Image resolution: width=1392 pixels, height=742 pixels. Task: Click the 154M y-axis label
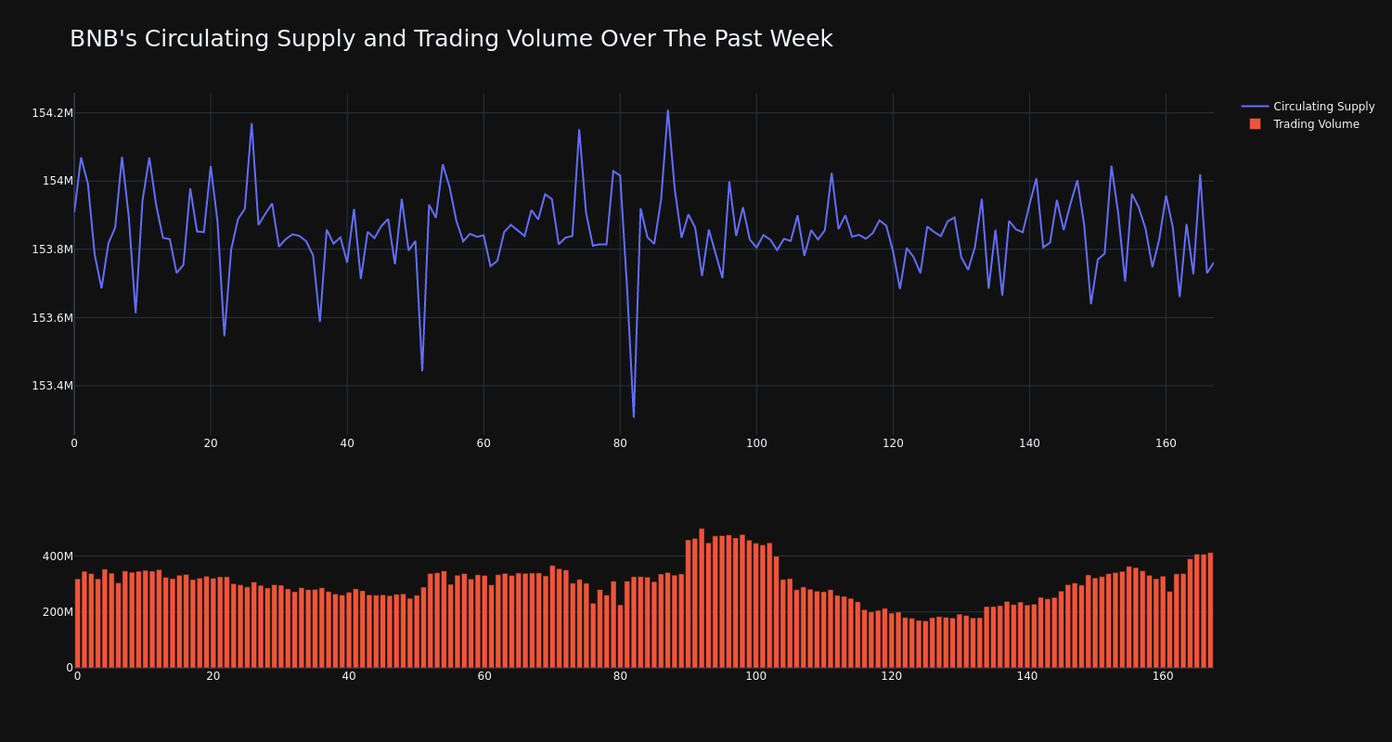click(x=58, y=181)
